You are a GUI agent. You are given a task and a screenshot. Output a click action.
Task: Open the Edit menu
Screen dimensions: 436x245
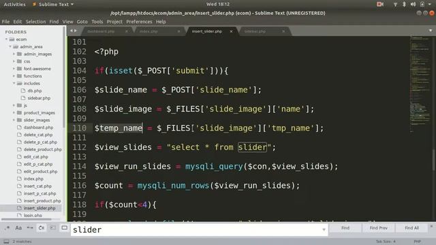pos(17,22)
